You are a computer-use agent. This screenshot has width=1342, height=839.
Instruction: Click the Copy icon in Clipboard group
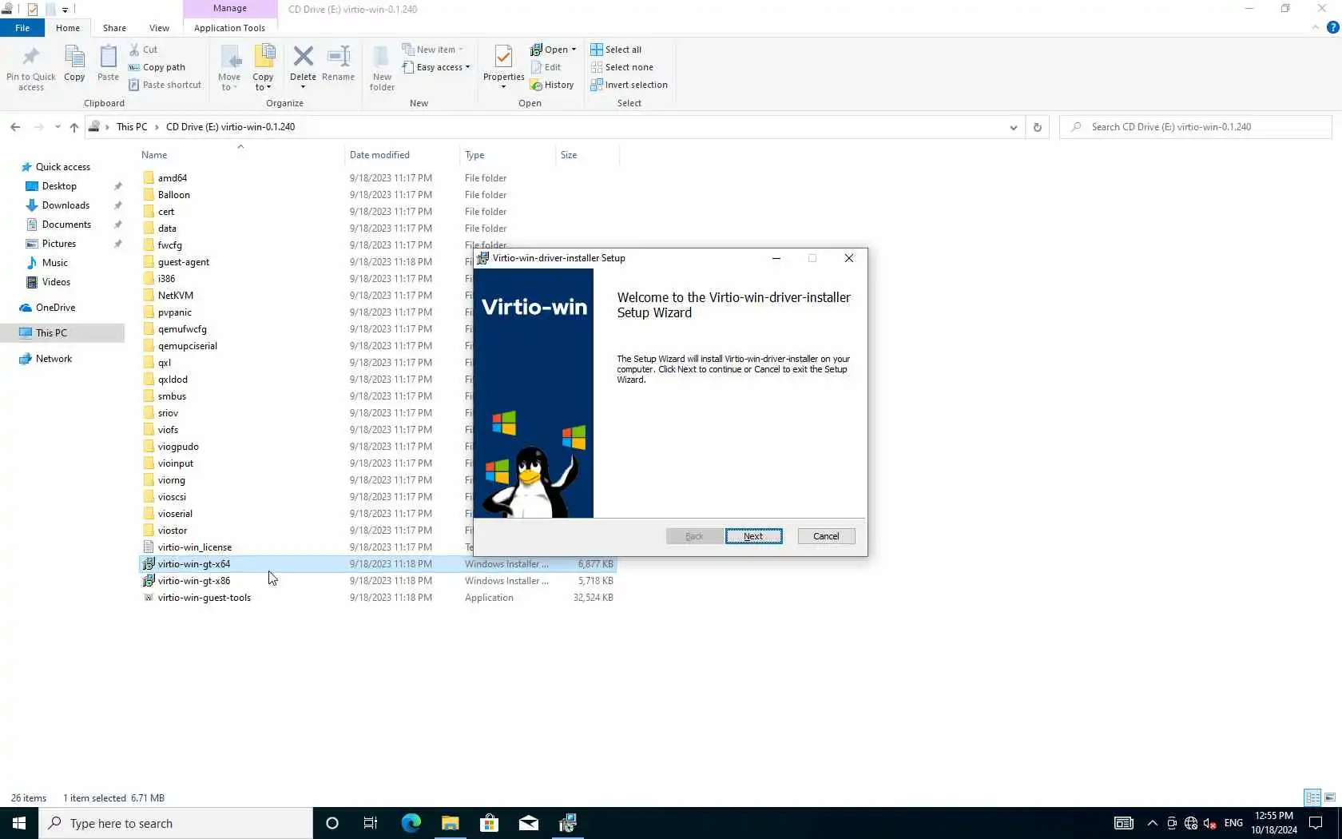pyautogui.click(x=74, y=58)
